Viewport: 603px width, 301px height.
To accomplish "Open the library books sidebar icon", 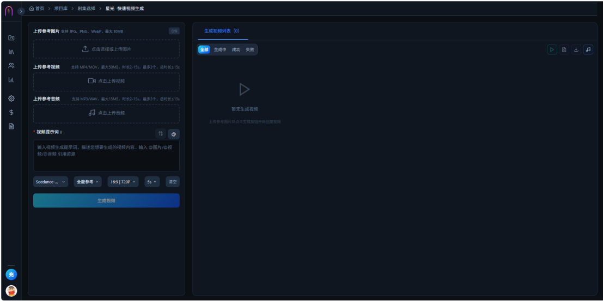I will click(x=11, y=52).
